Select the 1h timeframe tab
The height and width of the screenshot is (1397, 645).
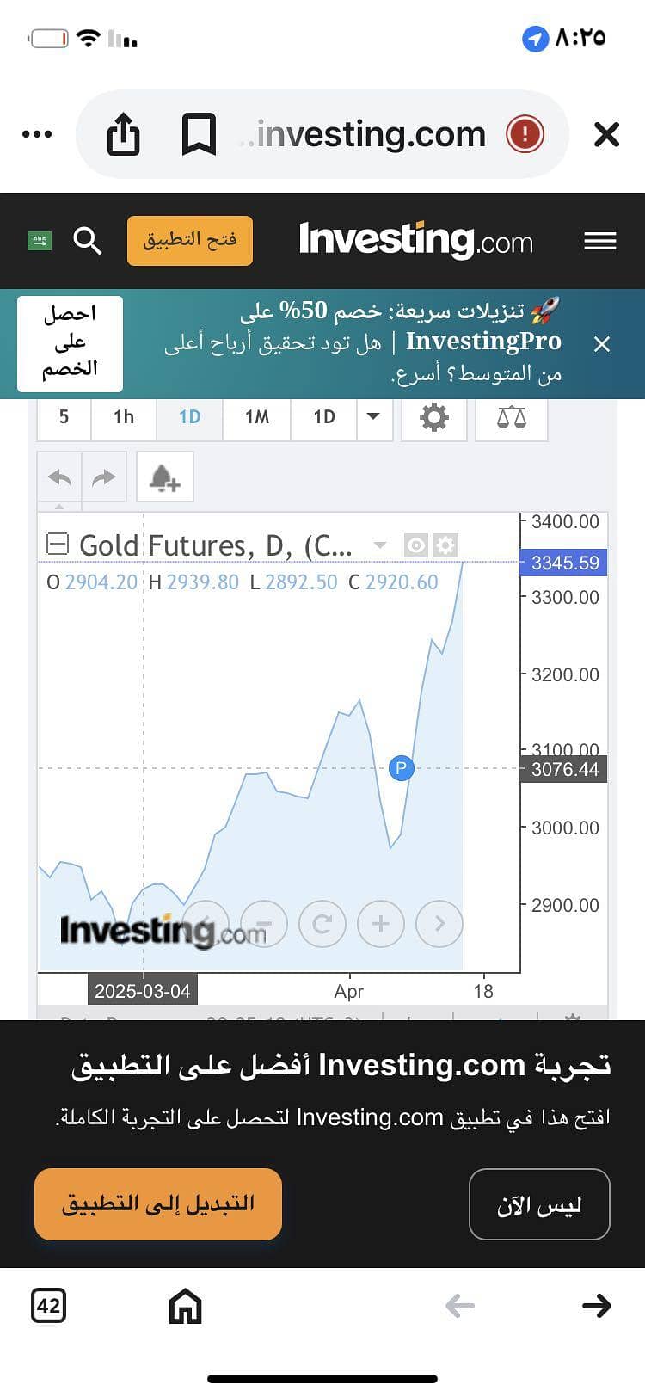click(x=124, y=417)
